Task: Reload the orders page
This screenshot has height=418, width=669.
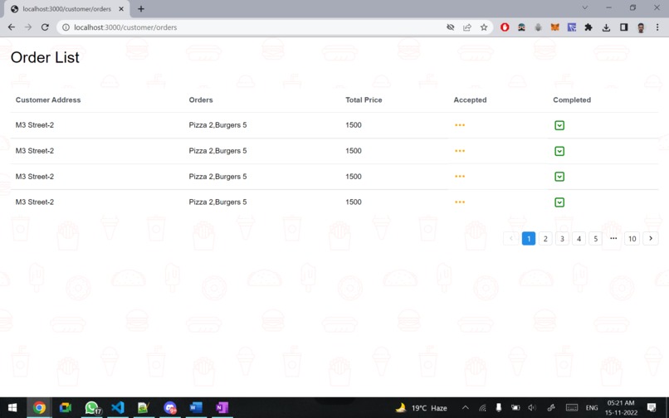Action: pos(45,27)
